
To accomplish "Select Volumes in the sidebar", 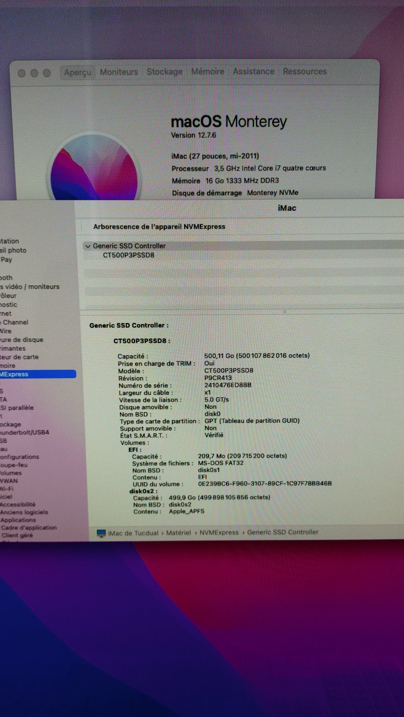I will (x=11, y=473).
